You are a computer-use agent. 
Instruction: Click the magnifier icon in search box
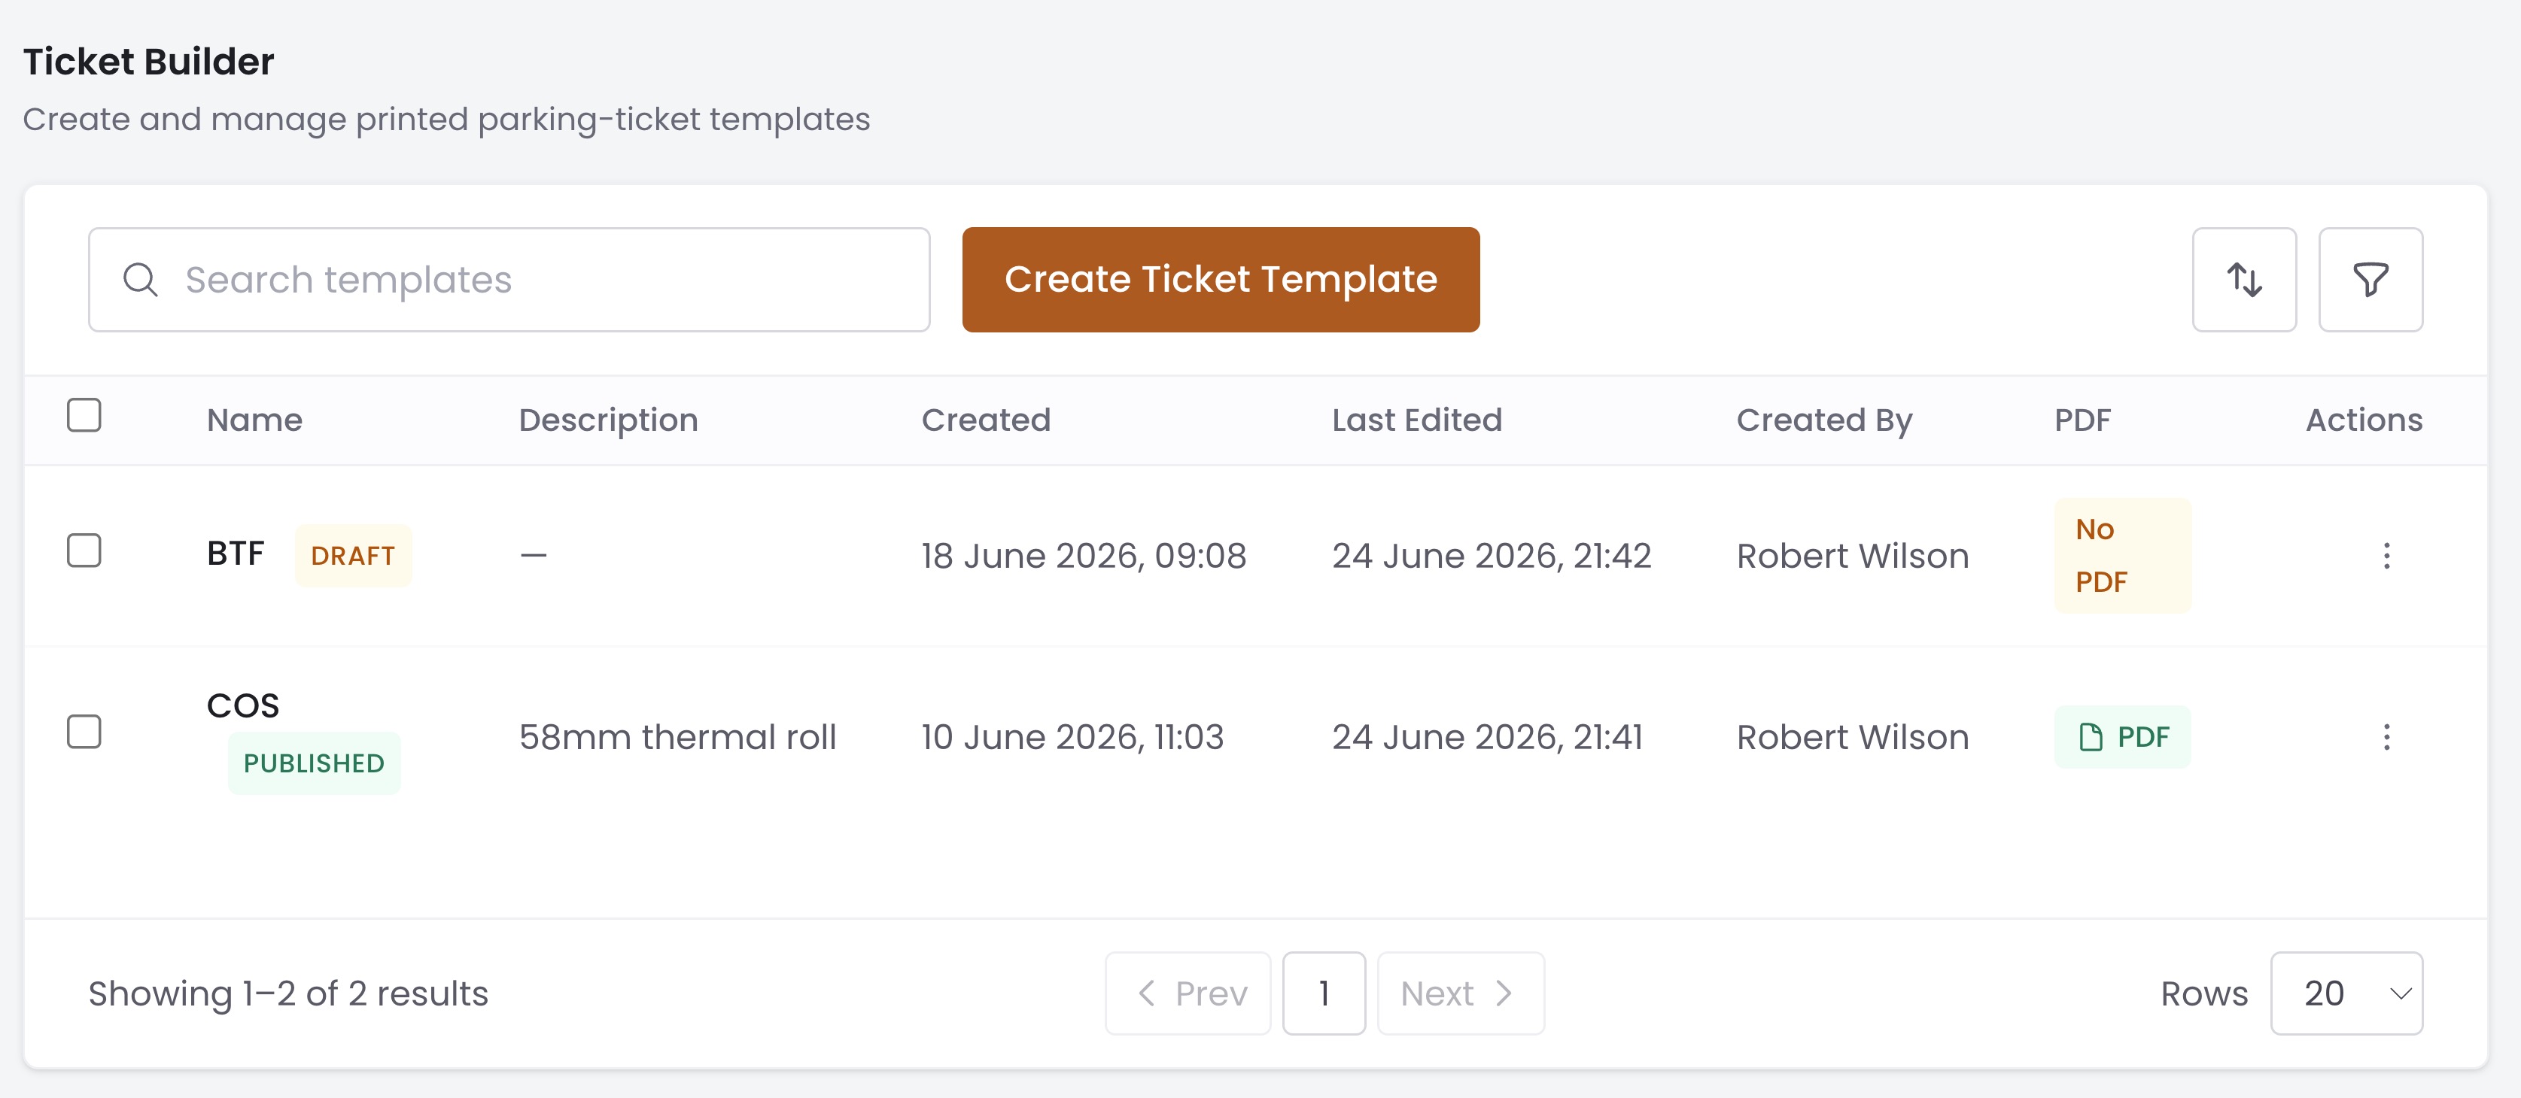click(140, 280)
